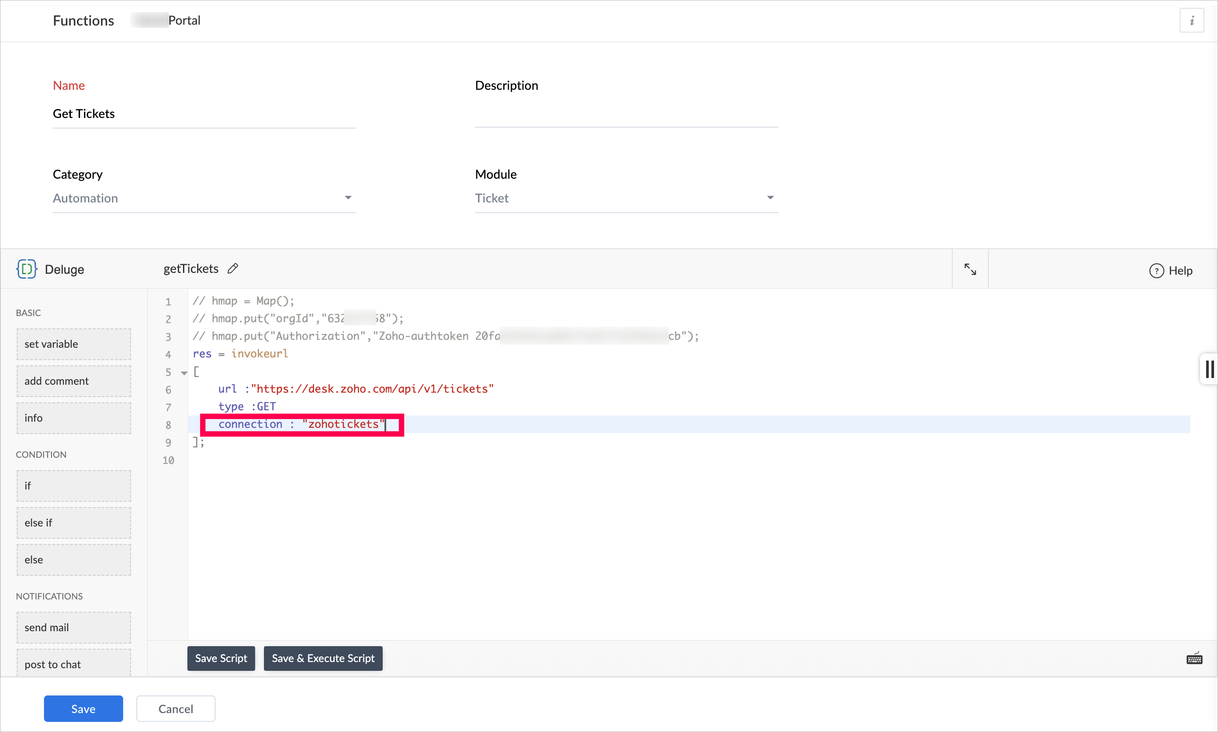Open the Module dropdown
This screenshot has width=1218, height=732.
626,198
